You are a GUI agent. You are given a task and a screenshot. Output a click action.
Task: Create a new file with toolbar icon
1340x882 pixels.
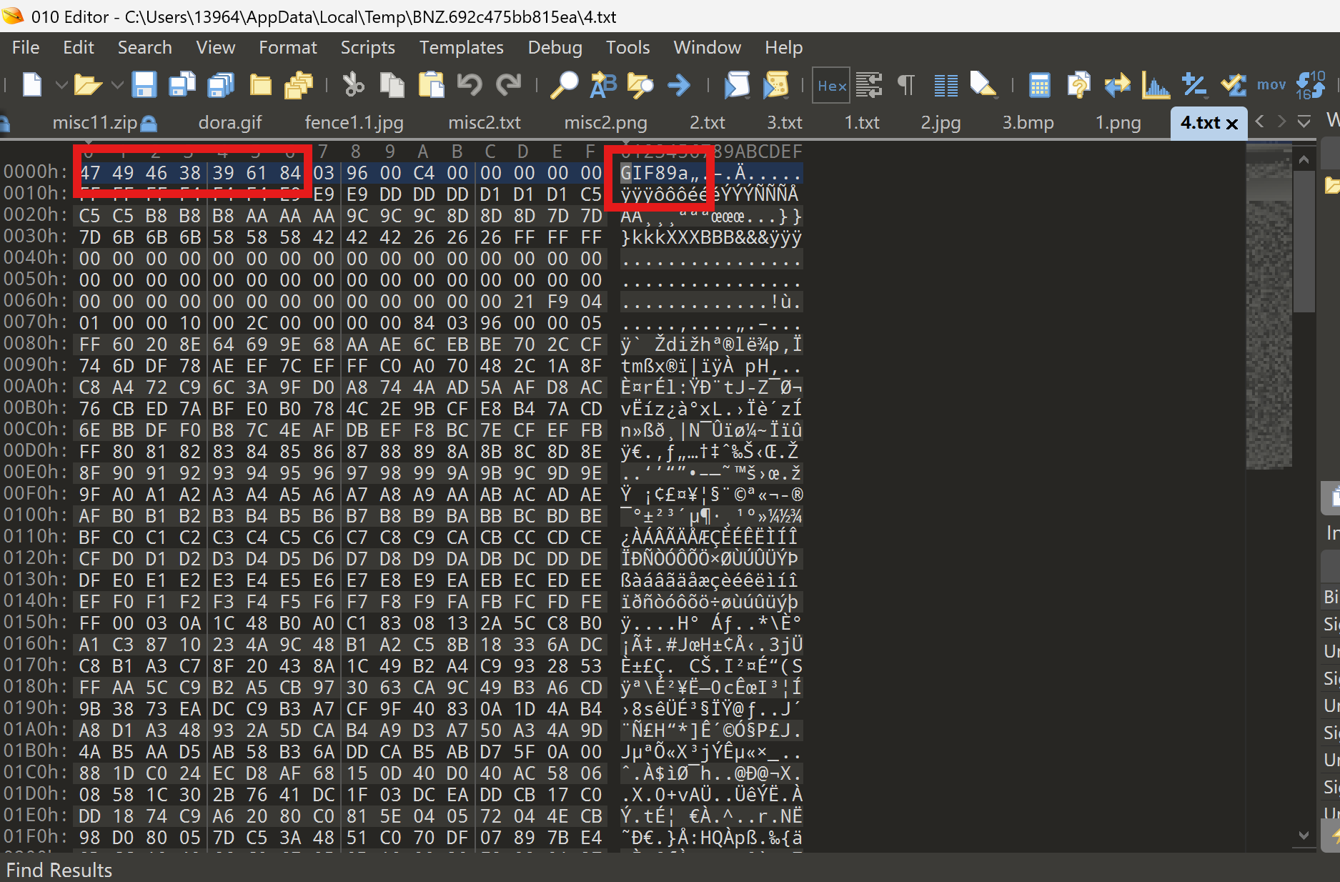(32, 85)
